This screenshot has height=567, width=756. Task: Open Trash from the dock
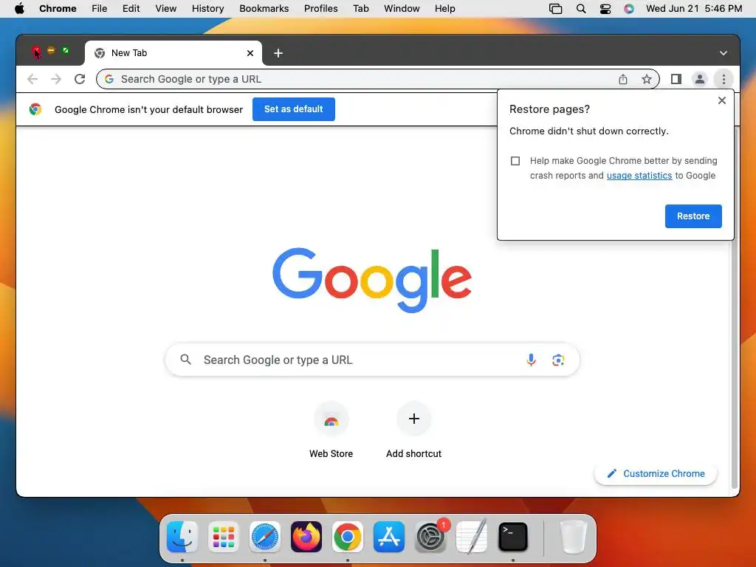click(x=573, y=537)
